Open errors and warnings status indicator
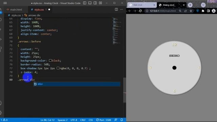 tap(4, 120)
